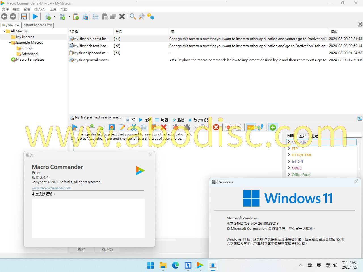Click the red circle stop icon in editor toolbar
The image size is (363, 272).
[x=216, y=127]
